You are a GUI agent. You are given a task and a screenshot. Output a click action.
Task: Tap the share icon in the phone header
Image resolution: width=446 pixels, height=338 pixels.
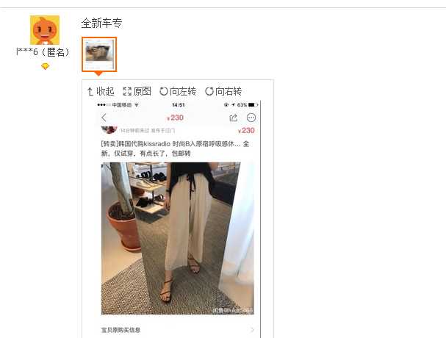point(234,118)
